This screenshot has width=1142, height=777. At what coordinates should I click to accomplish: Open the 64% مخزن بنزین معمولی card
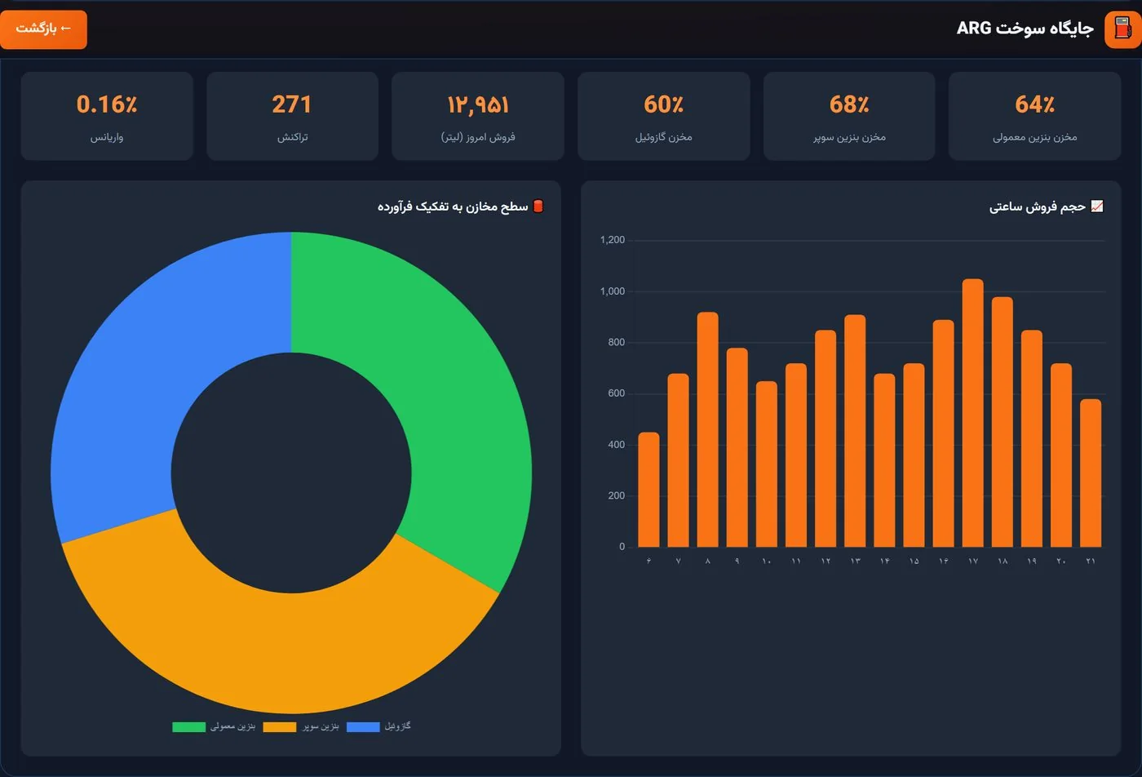(x=1034, y=116)
